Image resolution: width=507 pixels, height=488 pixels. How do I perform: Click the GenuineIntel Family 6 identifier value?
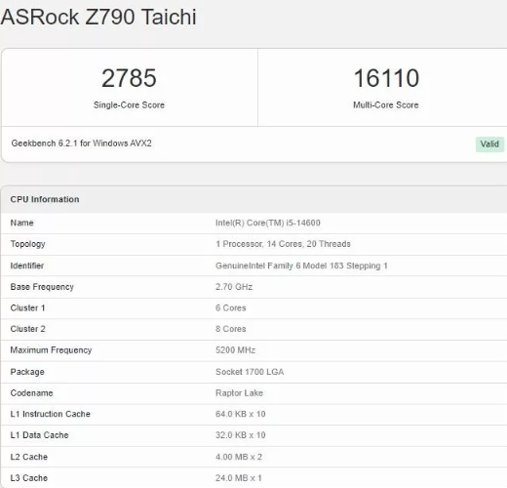(x=301, y=265)
